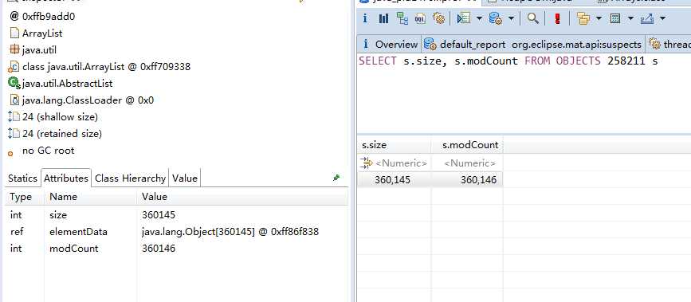
Task: Click the java.util package icon
Action: [x=14, y=49]
